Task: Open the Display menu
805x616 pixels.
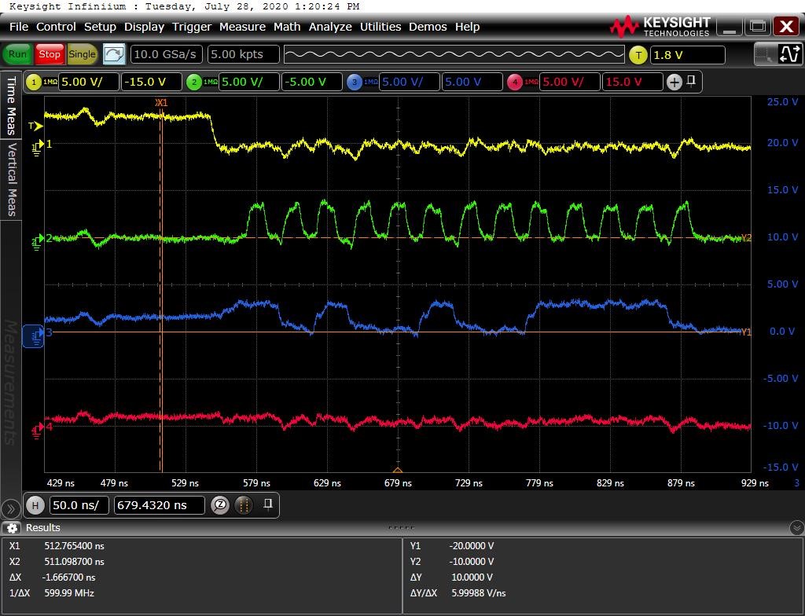Action: click(144, 27)
